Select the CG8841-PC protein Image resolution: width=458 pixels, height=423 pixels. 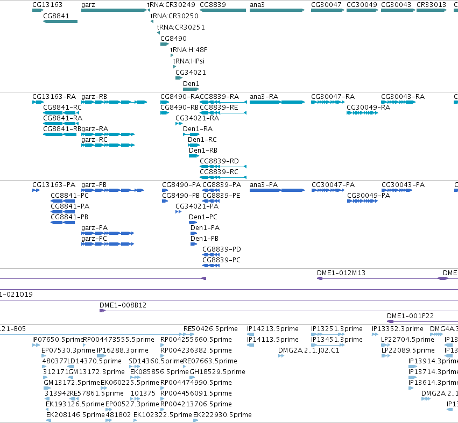point(63,201)
